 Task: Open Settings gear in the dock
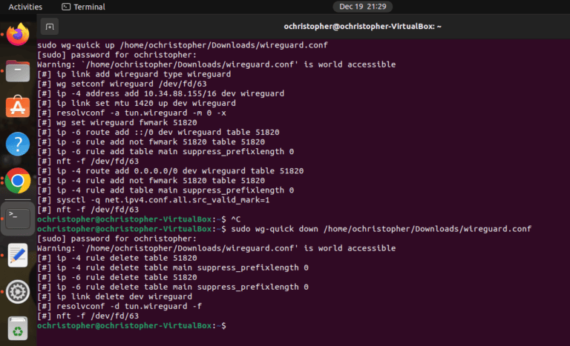point(18,291)
